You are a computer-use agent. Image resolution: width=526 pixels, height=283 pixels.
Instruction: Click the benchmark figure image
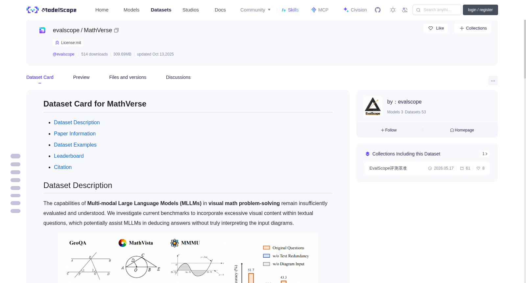188,258
